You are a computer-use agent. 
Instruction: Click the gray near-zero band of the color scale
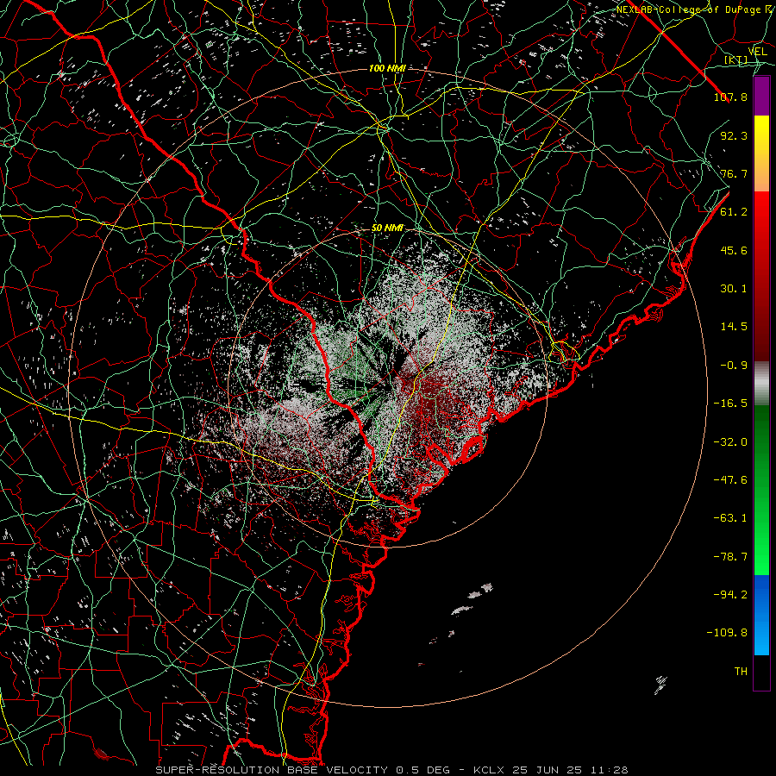[x=761, y=384]
